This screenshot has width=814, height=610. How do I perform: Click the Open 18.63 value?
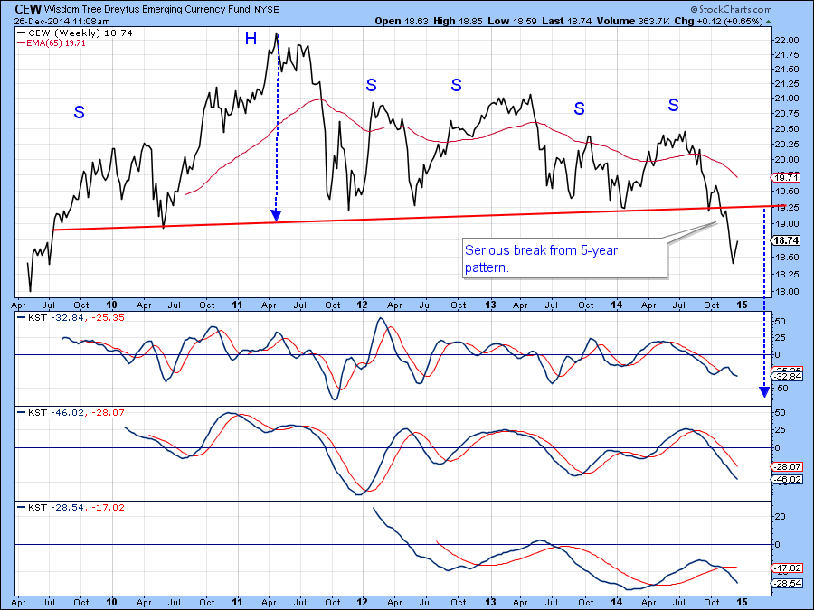coord(402,22)
